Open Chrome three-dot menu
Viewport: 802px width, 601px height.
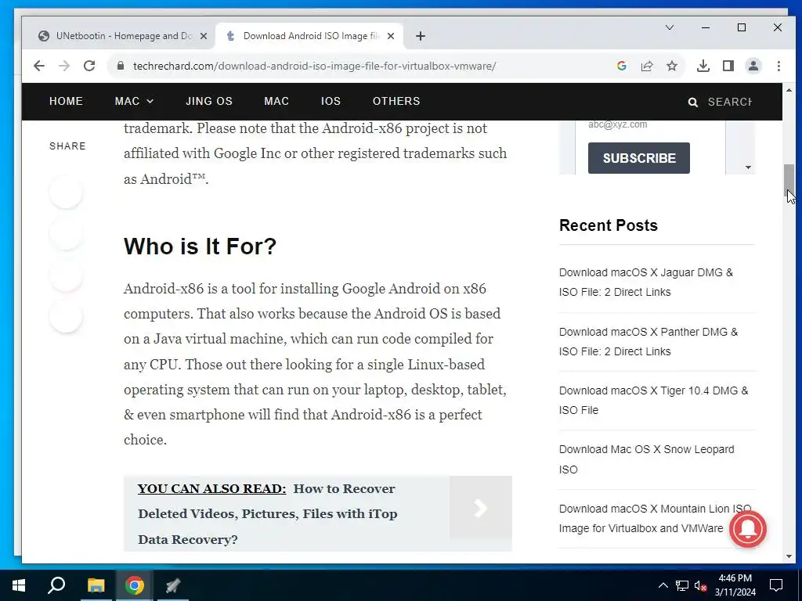click(x=779, y=66)
